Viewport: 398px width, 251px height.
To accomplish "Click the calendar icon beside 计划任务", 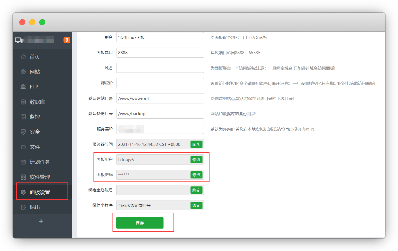I will (x=23, y=162).
